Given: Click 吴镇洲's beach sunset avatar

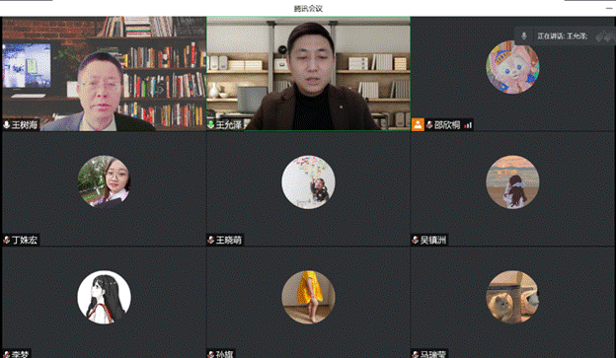Looking at the screenshot, I should (512, 181).
